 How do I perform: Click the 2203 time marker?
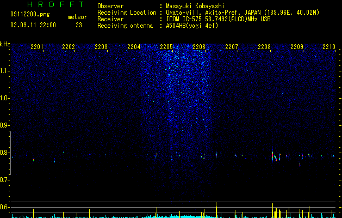(101, 47)
